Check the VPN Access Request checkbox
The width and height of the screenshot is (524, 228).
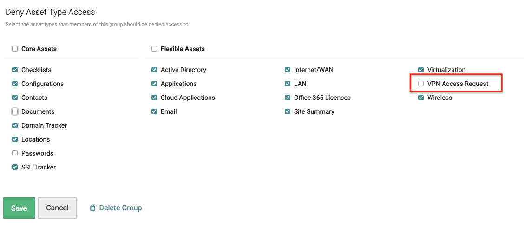(x=421, y=84)
